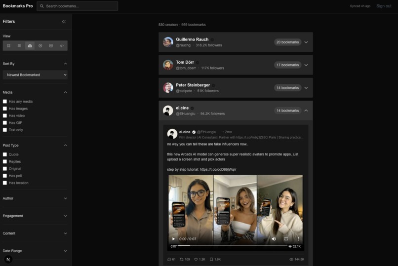The height and width of the screenshot is (266, 398).
Task: Click the 20 bookmarks badge
Action: (x=287, y=42)
